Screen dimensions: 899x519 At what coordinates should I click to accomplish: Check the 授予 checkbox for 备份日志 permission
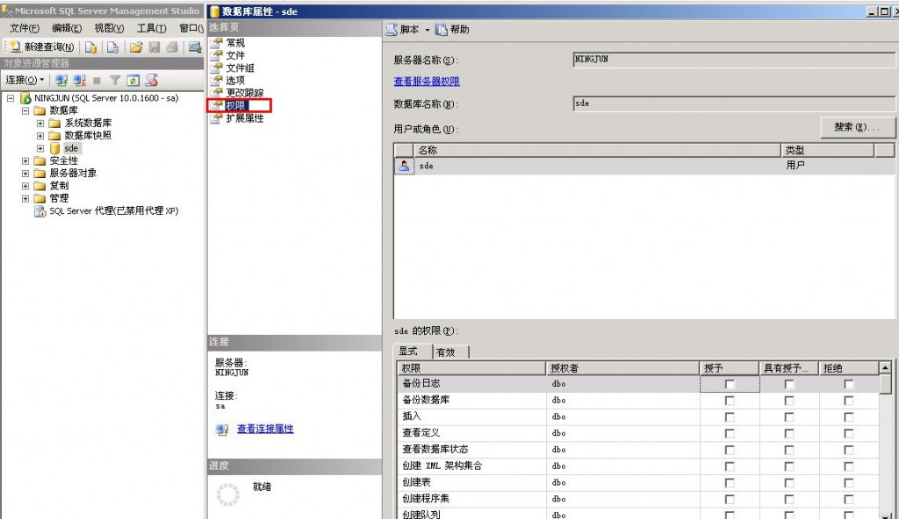click(728, 383)
